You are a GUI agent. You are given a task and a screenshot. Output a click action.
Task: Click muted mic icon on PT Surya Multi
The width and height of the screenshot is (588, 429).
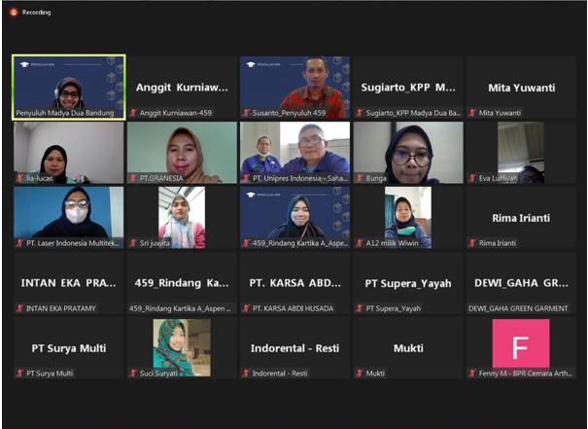[19, 374]
